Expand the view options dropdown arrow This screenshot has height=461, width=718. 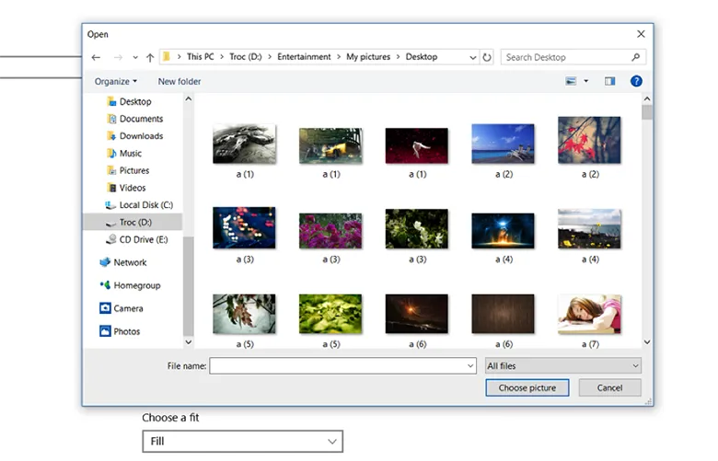(585, 81)
